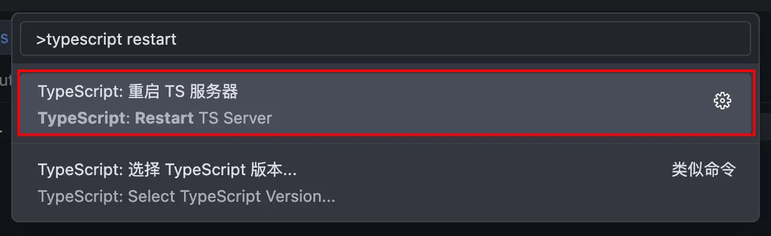Click into the >typescript restart input box
The image size is (771, 236).
(x=386, y=39)
